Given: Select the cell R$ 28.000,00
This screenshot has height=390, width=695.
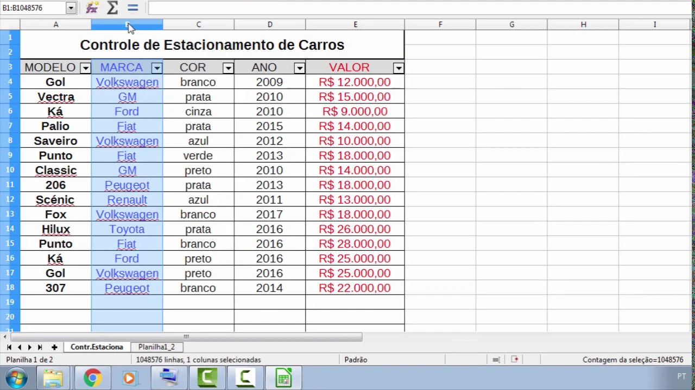Looking at the screenshot, I should 355,244.
